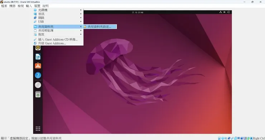Click the recording status bar icon
This screenshot has width=265, height=140.
click(242, 138)
